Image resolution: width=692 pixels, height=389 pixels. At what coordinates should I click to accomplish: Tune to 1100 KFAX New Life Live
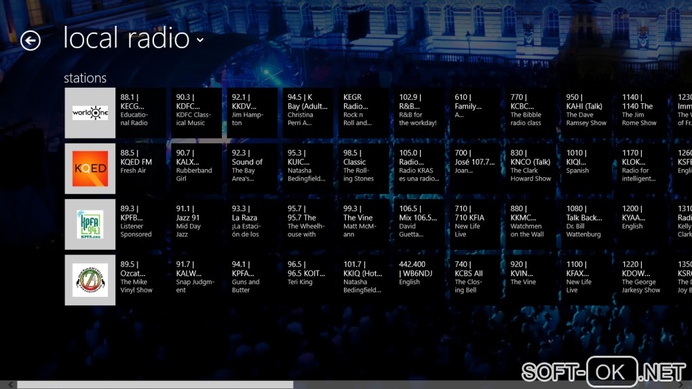[x=586, y=280]
